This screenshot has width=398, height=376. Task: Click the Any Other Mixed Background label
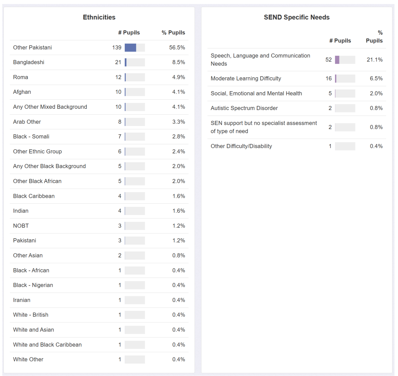(x=50, y=107)
